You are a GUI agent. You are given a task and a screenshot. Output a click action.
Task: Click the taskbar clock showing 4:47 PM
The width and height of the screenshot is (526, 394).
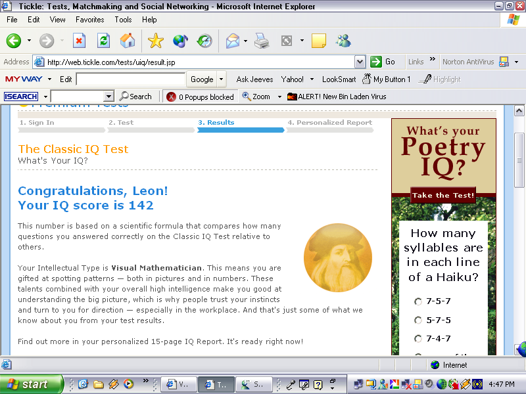click(502, 384)
